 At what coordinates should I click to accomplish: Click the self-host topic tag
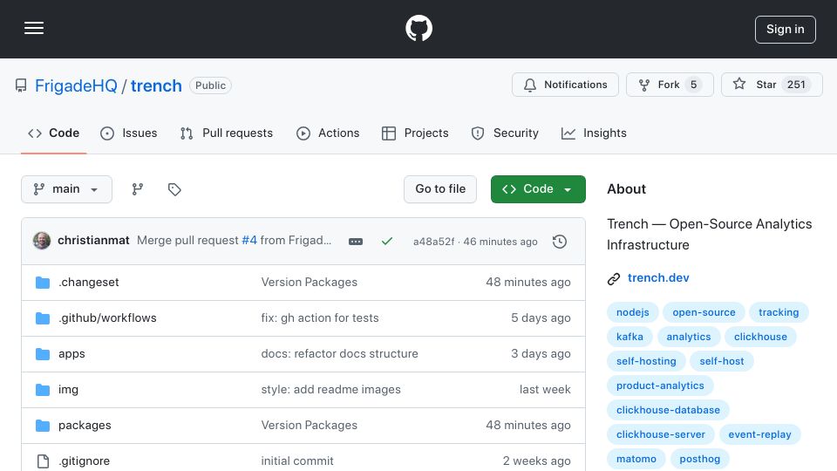pos(722,361)
